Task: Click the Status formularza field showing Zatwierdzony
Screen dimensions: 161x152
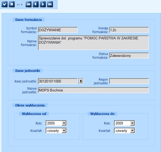Action: pos(129,55)
